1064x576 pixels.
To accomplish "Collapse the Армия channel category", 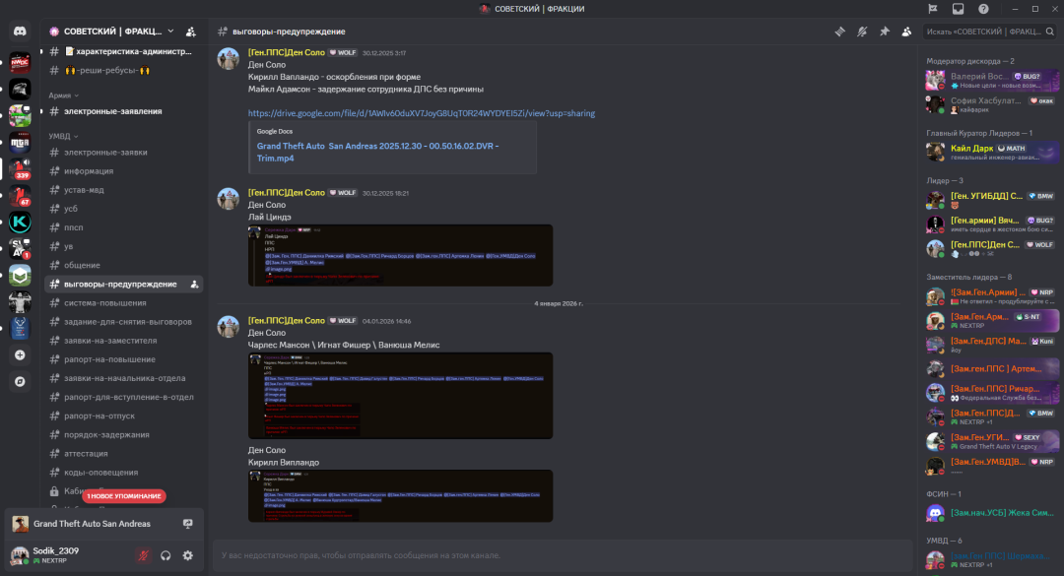I will [61, 96].
